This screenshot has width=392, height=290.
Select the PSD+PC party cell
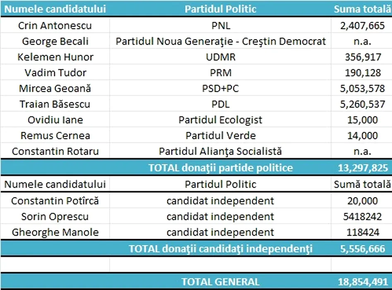pos(220,89)
